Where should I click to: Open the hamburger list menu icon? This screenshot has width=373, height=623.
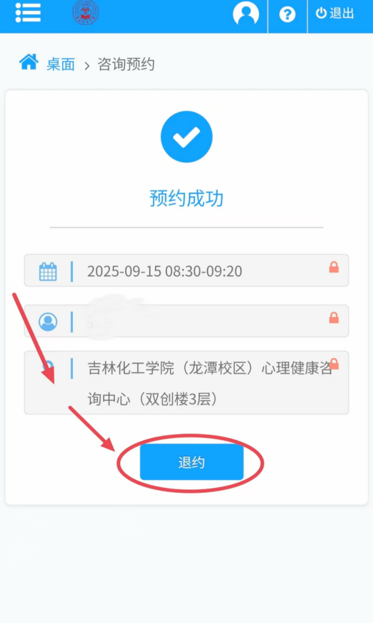(28, 13)
